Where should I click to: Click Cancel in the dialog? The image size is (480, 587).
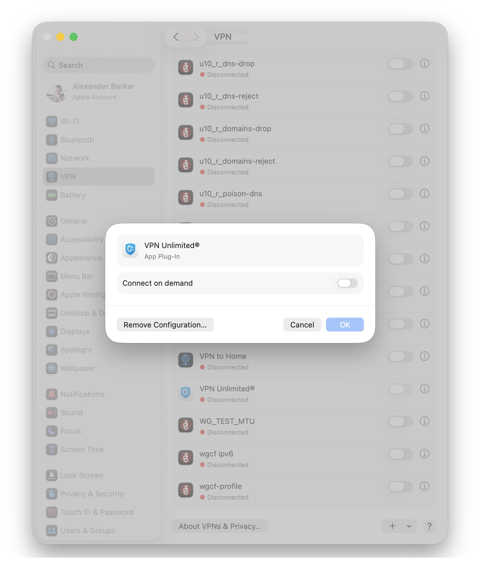click(302, 325)
